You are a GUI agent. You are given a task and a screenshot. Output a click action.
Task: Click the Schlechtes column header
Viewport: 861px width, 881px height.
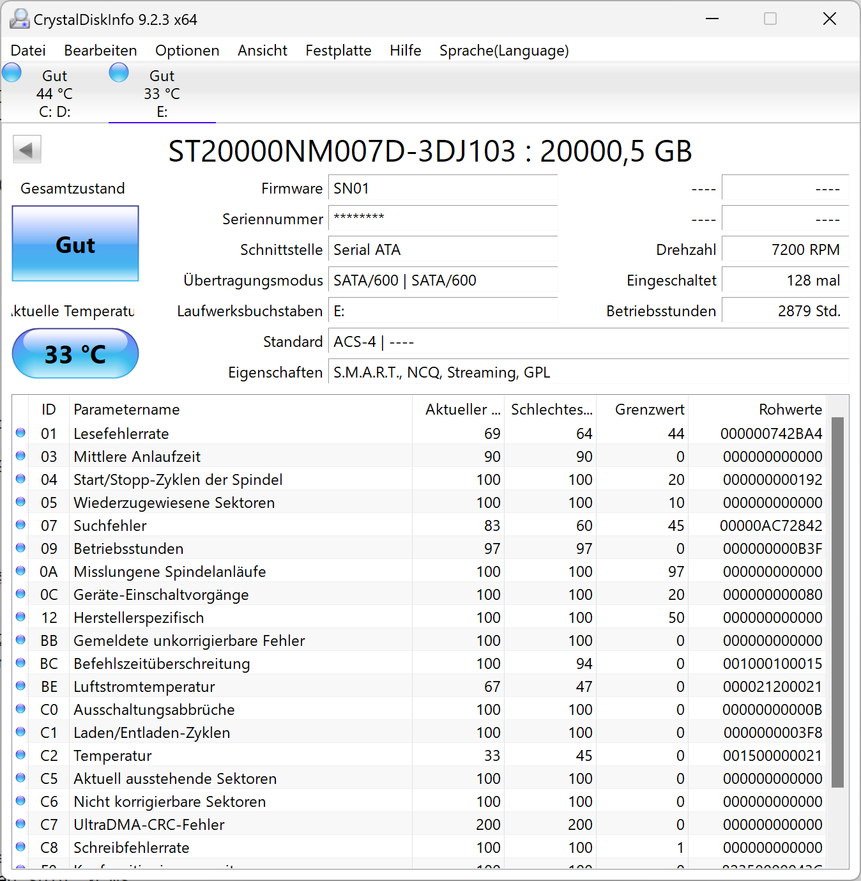point(551,410)
